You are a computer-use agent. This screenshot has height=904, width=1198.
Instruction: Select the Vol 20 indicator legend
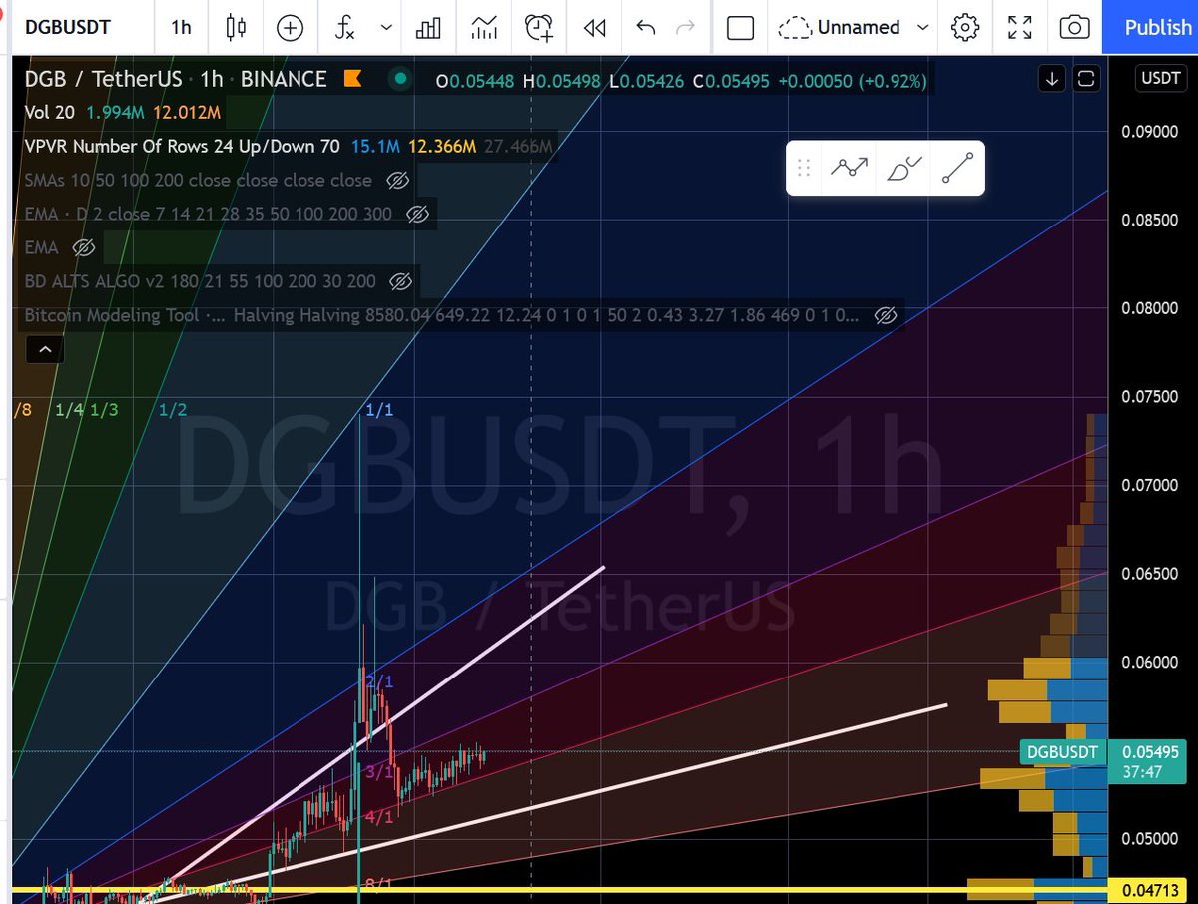click(49, 113)
